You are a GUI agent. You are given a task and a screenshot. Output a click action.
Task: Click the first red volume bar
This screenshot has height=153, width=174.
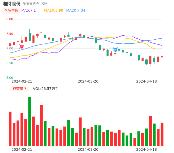tap(10, 129)
